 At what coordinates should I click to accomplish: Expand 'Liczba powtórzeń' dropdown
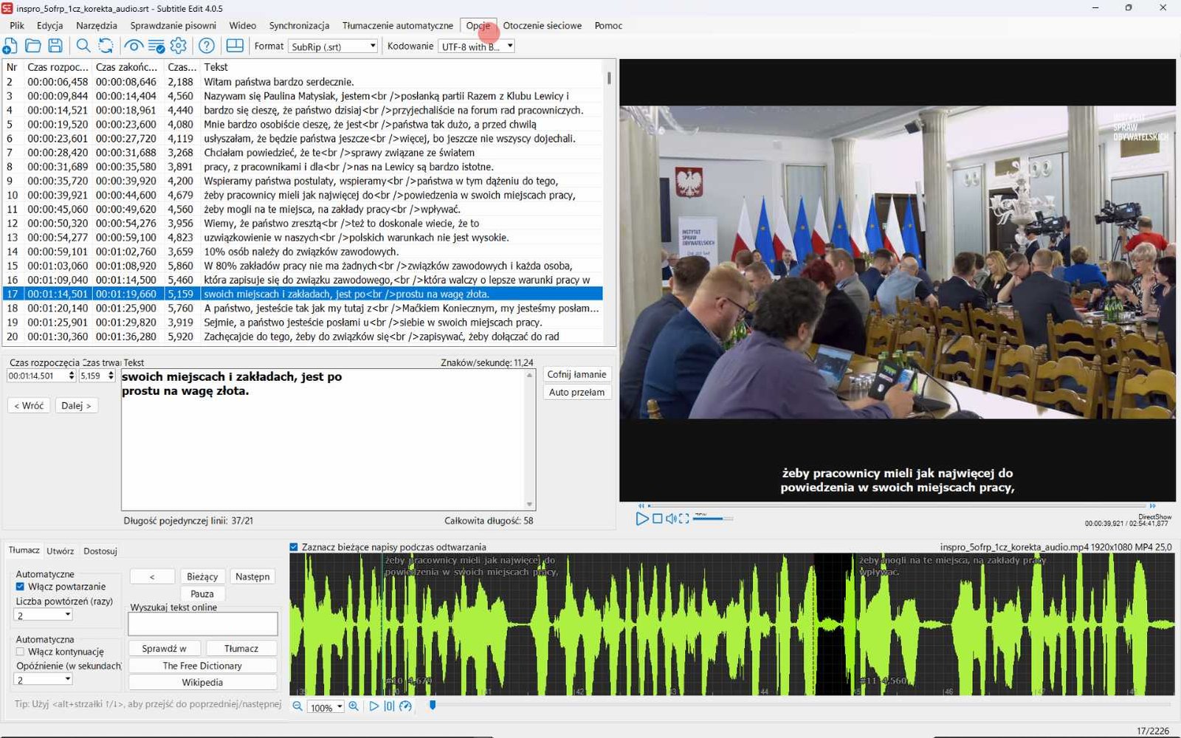(44, 615)
